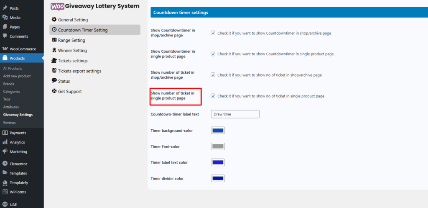Click the Countdown-timer label text field
This screenshot has height=208, width=428.
coord(235,114)
